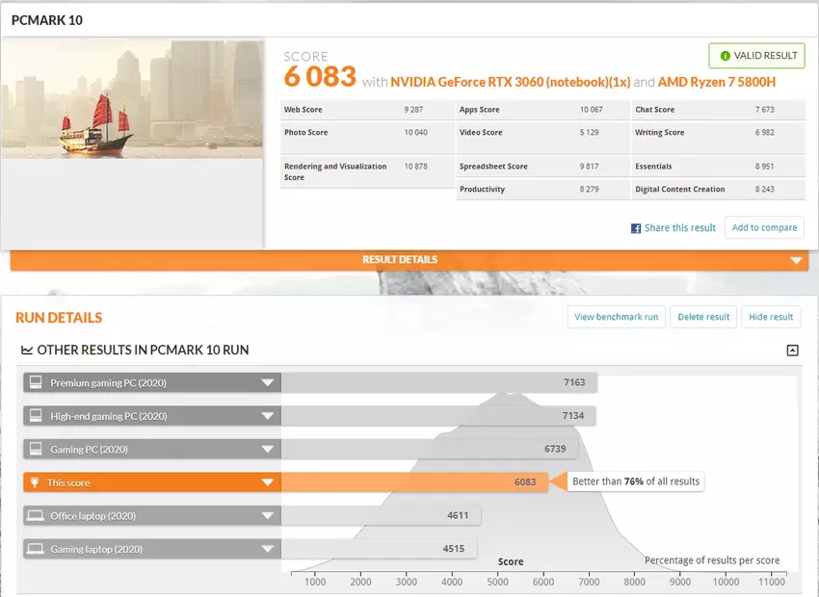This screenshot has width=819, height=597.
Task: Click the monitor icon for High-end gaming PC
Action: click(36, 416)
